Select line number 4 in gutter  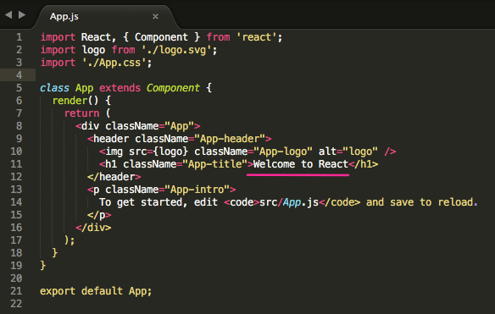19,75
